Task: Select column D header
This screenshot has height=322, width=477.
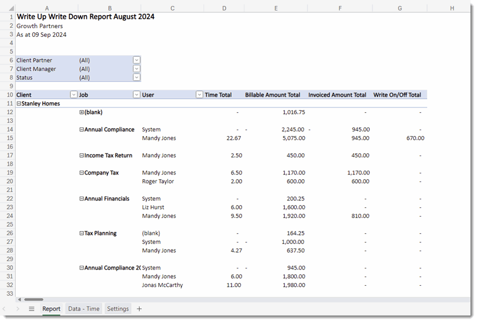Action: (x=224, y=8)
